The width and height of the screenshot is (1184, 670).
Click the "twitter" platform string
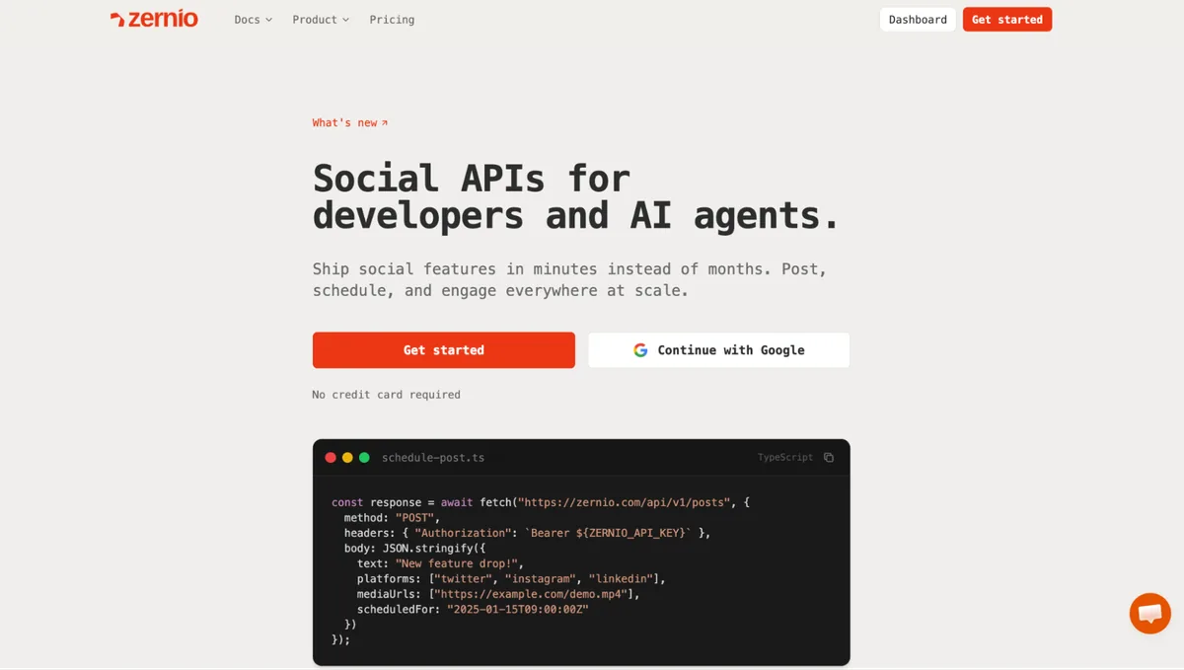click(463, 579)
